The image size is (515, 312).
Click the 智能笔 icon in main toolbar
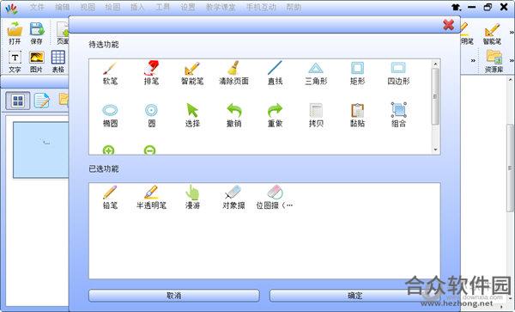pyautogui.click(x=492, y=34)
